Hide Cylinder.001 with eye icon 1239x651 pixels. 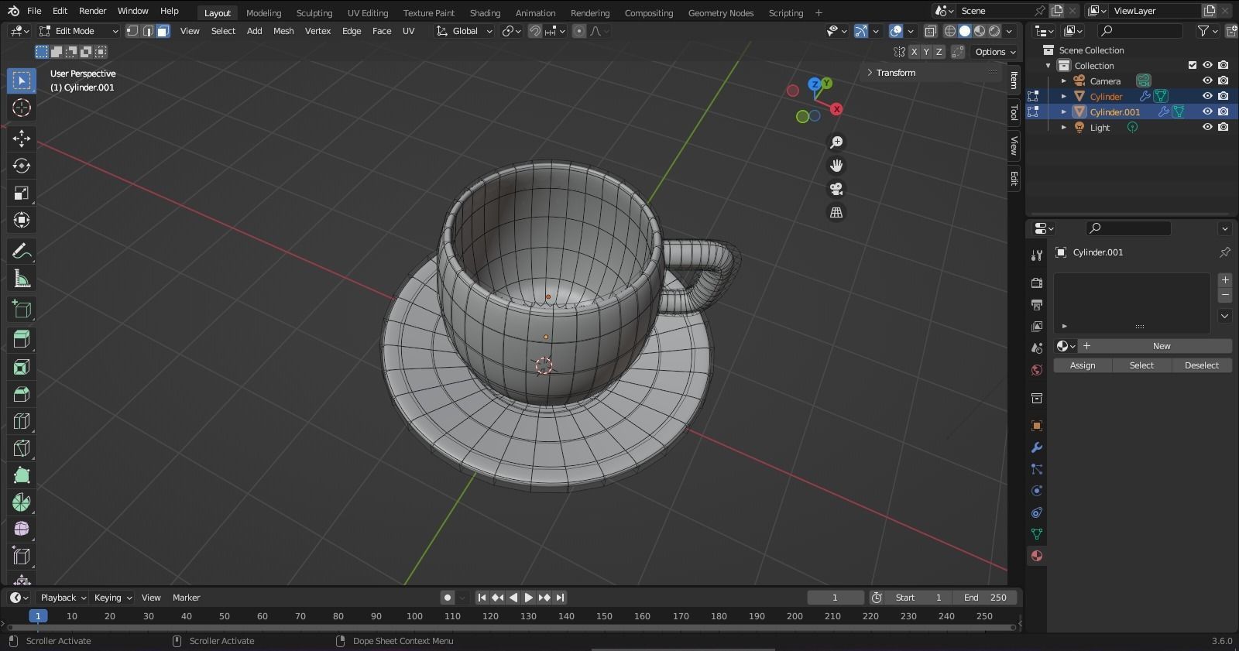1207,111
